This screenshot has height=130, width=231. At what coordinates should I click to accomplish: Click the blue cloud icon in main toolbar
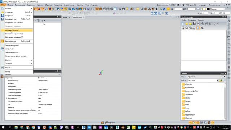coord(164,9)
